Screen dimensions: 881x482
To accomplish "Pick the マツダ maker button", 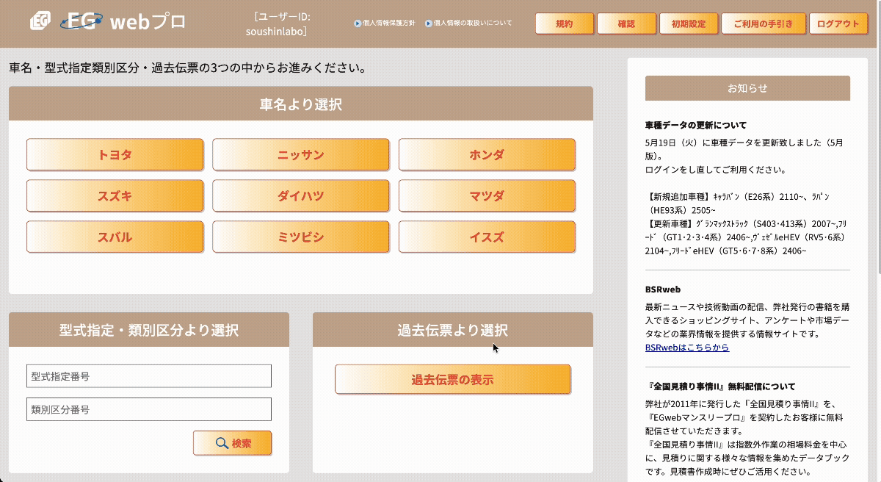I will click(487, 196).
